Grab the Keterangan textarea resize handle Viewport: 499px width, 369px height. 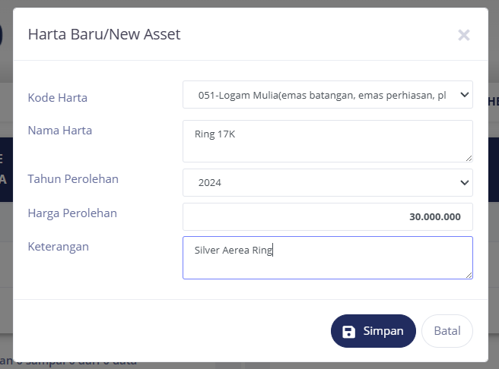click(x=469, y=275)
